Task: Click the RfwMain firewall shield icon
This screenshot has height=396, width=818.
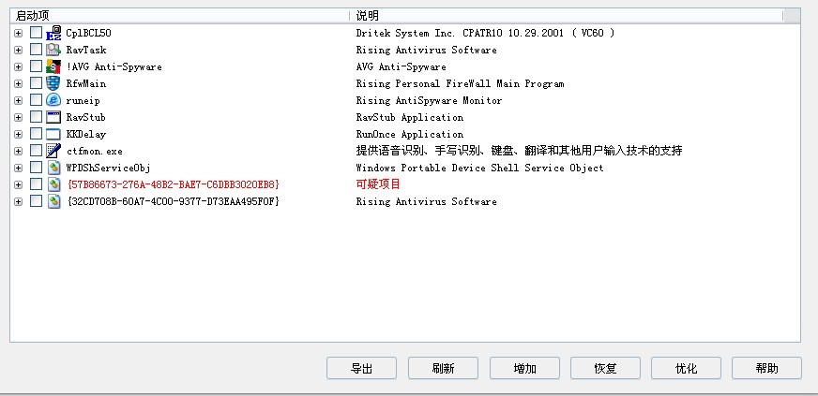Action: point(53,83)
